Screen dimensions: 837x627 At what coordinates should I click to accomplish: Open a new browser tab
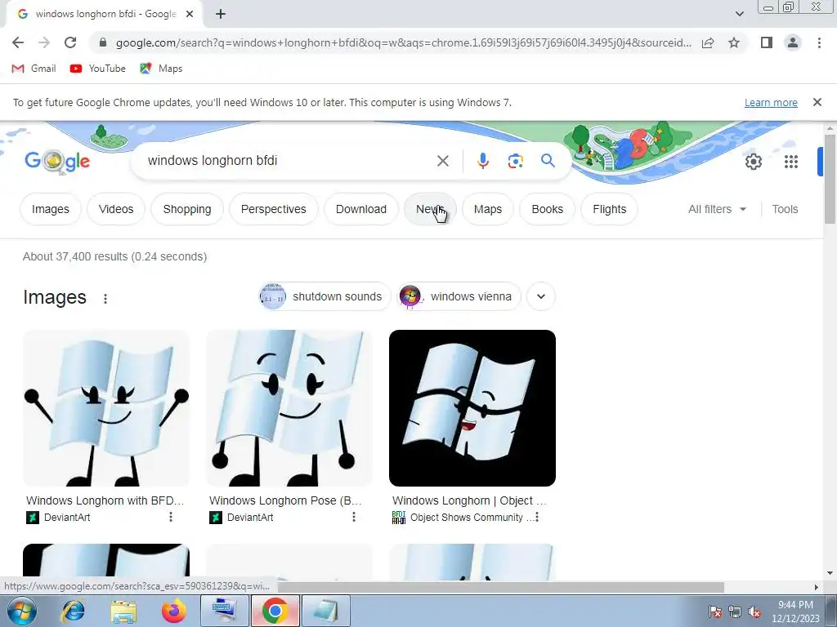221,15
